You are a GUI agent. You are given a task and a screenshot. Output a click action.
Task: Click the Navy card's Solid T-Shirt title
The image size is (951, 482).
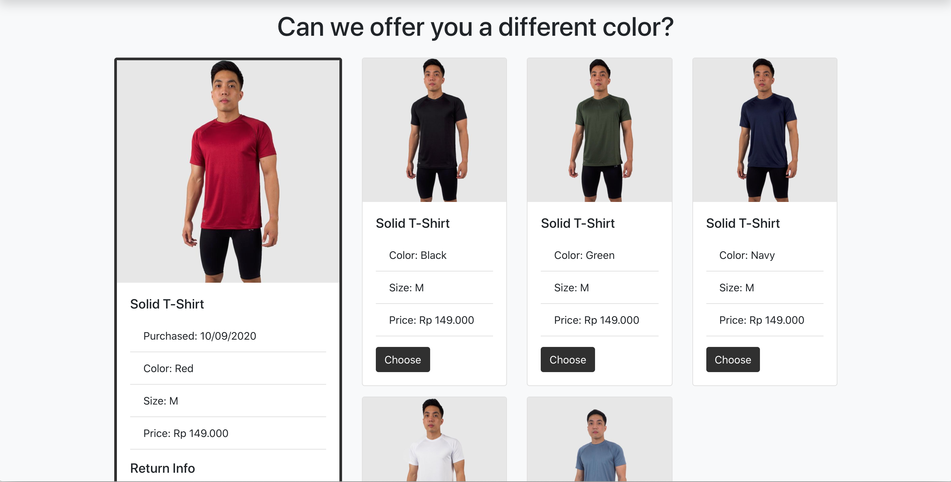pos(742,223)
